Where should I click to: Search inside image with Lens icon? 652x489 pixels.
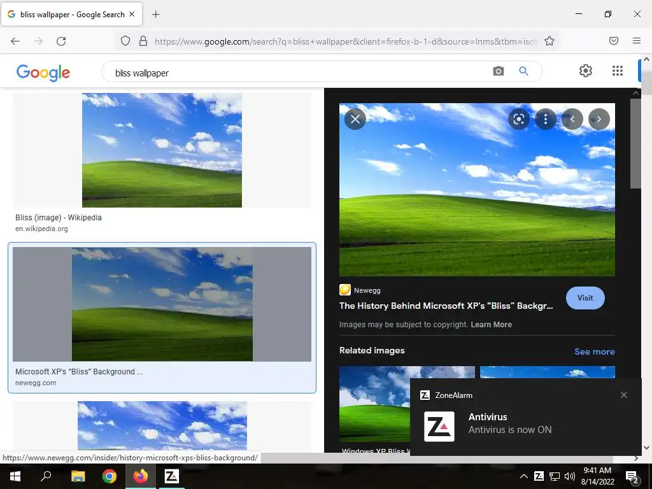518,119
